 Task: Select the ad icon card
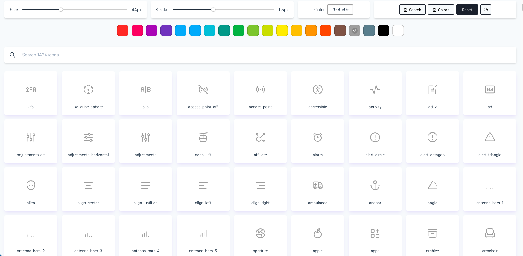[x=490, y=93]
